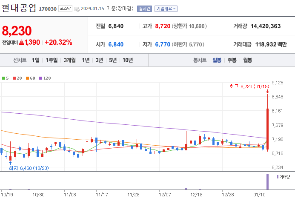The width and height of the screenshot is (295, 204).
Task: Click the tall purple volume bar
Action: tap(267, 182)
